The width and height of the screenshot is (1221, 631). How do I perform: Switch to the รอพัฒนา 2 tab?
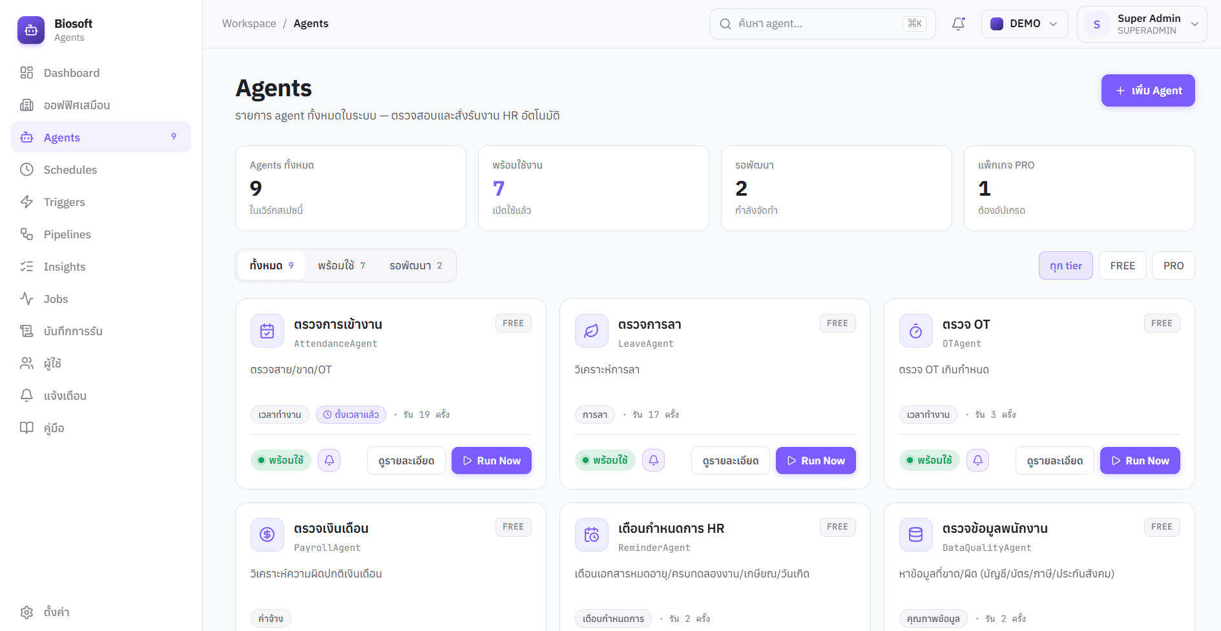pyautogui.click(x=416, y=265)
